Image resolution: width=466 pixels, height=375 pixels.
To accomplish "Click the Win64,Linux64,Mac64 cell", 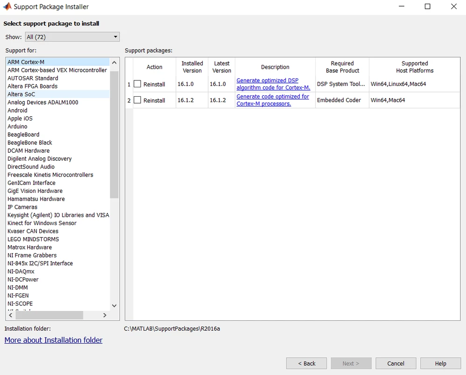I will click(415, 84).
